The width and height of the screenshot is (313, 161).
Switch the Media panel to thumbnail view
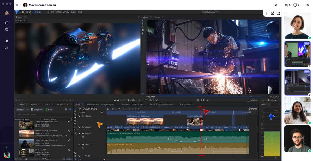click(x=70, y=110)
